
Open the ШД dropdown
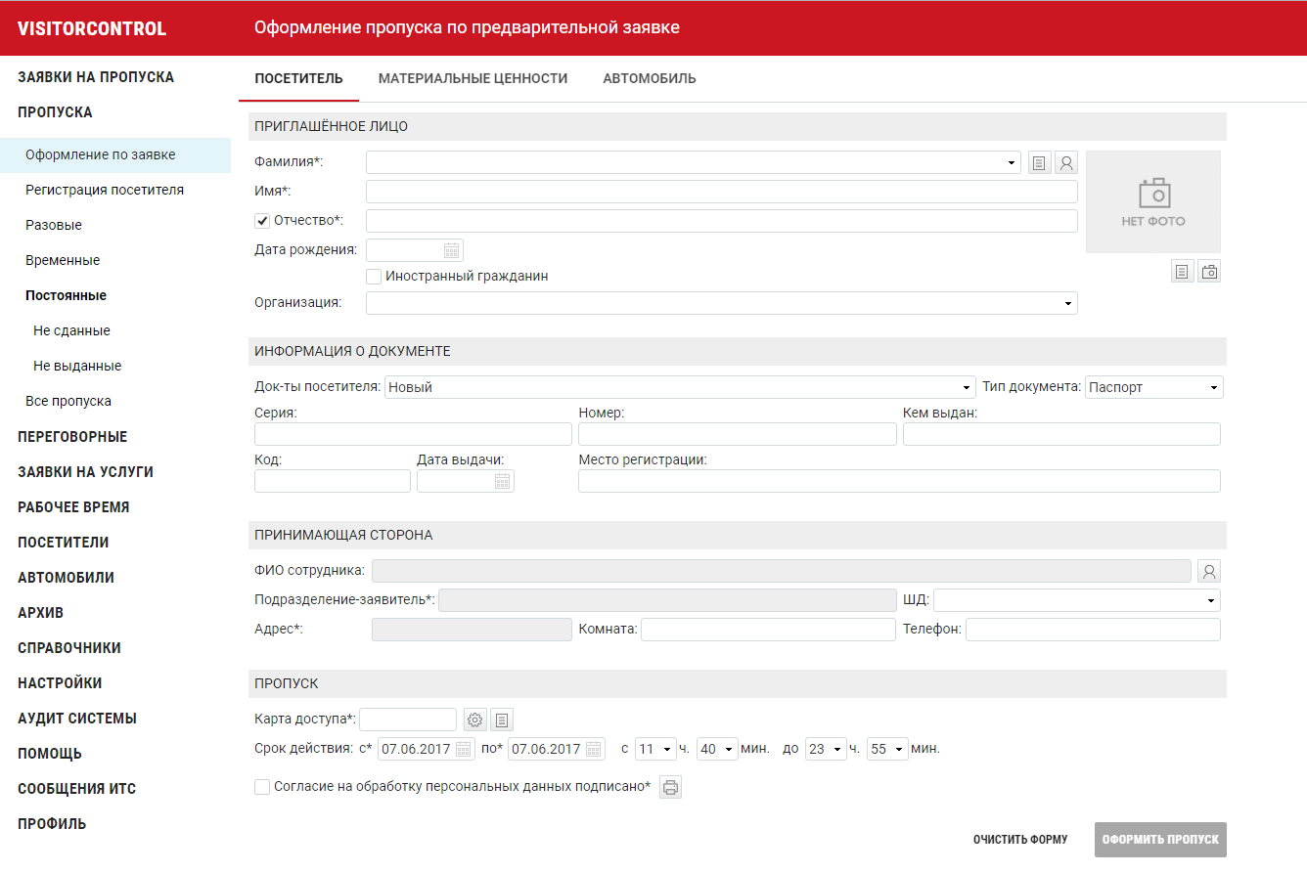click(x=1077, y=600)
